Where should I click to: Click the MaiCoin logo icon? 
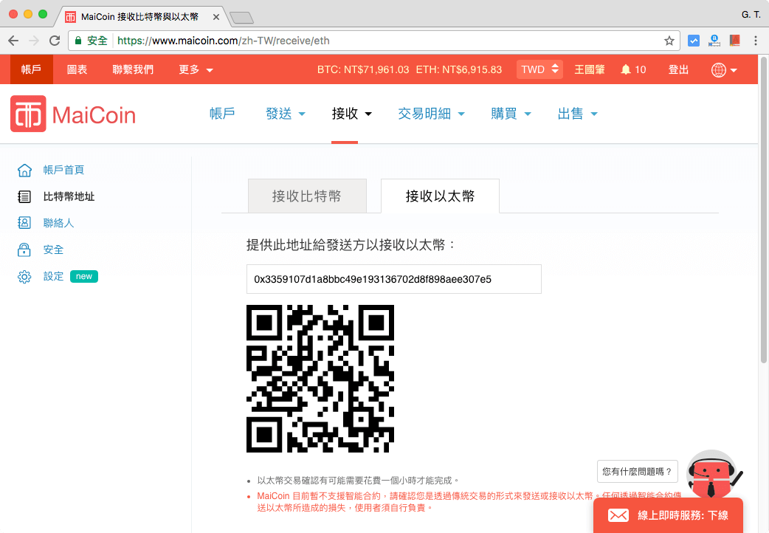tap(28, 114)
